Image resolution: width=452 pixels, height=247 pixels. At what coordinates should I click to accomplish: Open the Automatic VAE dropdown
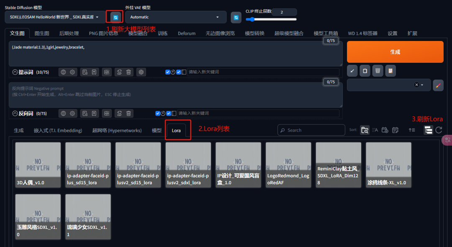pos(176,17)
